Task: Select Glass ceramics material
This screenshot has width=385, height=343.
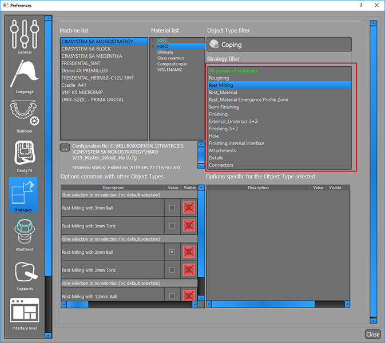Action: [170, 58]
